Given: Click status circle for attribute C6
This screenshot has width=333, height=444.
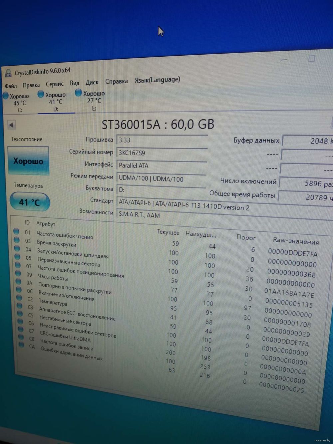Looking at the screenshot, I should pyautogui.click(x=21, y=322).
